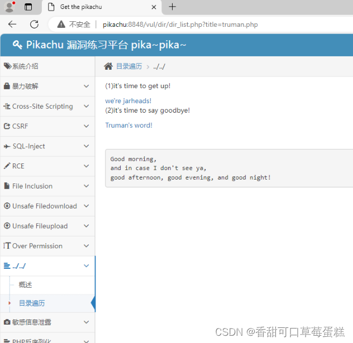Click the Over Permission menu label
The height and width of the screenshot is (343, 353).
point(37,246)
